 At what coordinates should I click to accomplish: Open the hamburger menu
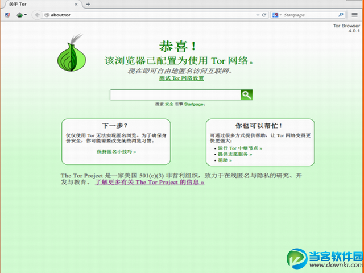coord(354,15)
